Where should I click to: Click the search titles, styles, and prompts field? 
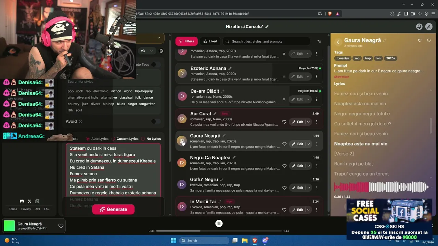coord(266,41)
